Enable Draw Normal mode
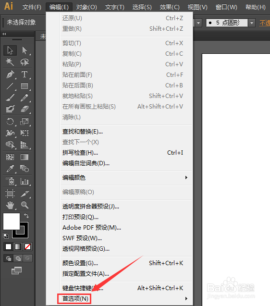Screen dimensions: 270x306 pos(8,258)
